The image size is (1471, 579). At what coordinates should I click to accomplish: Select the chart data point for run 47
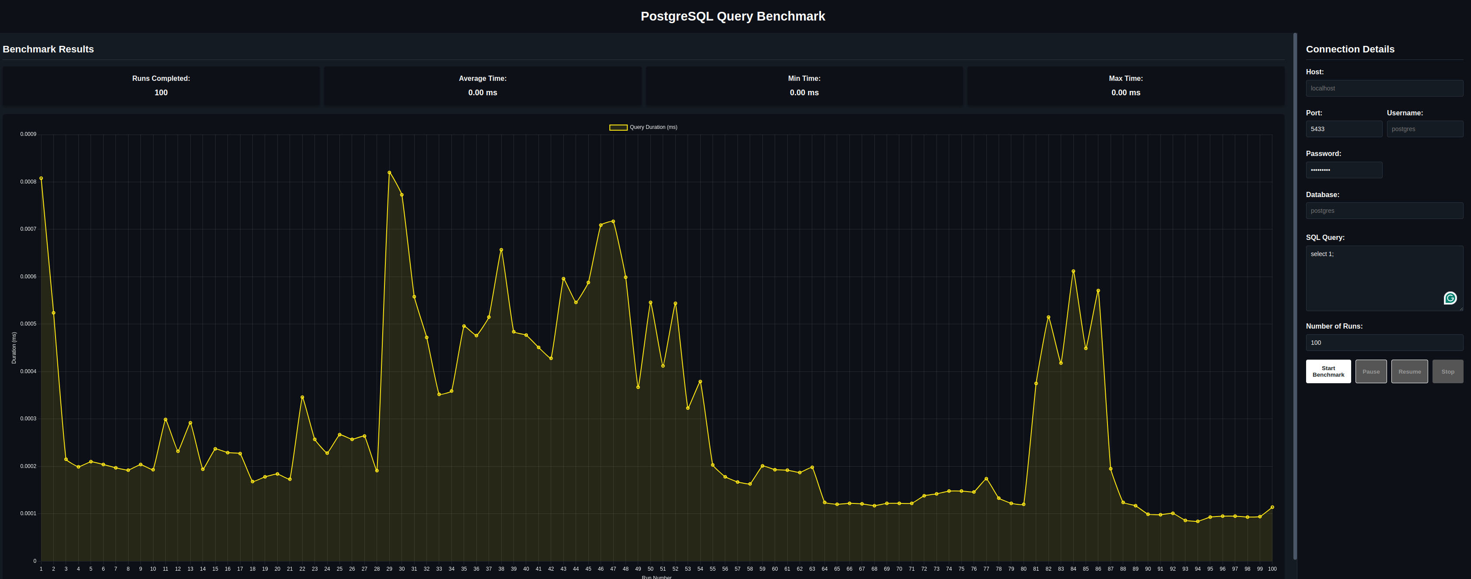coord(613,222)
